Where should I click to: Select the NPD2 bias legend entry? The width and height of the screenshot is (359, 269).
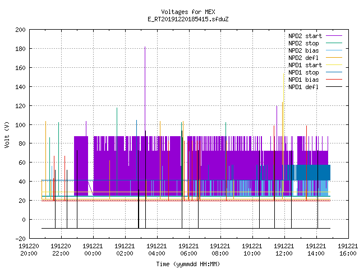[315, 50]
